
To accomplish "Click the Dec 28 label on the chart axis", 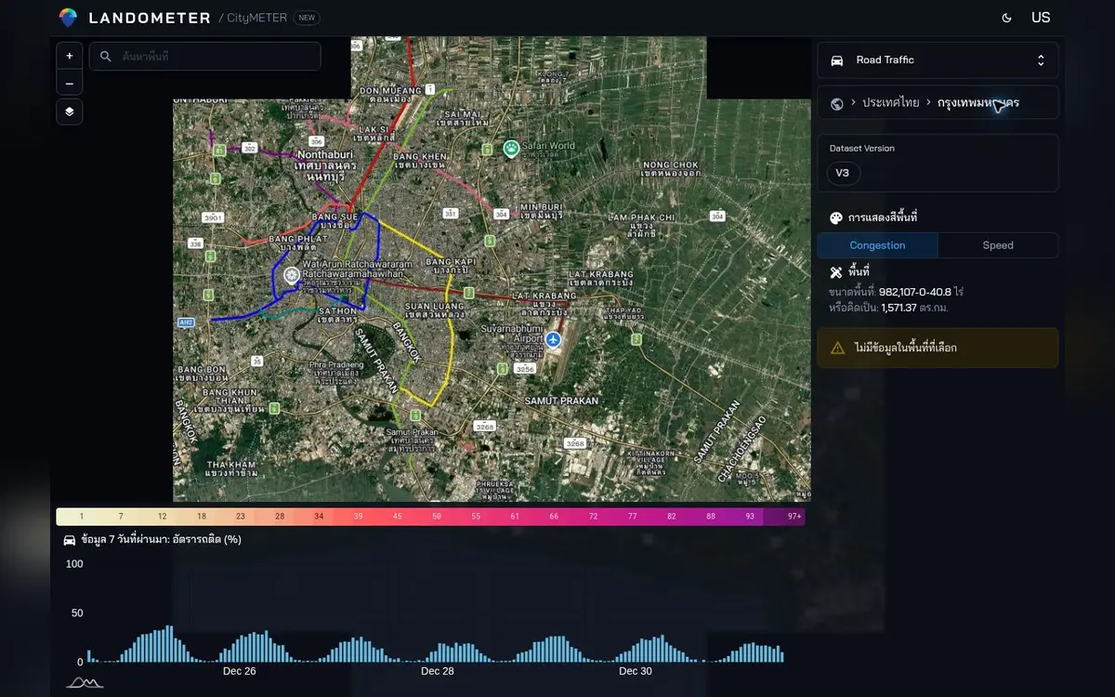I will (438, 671).
